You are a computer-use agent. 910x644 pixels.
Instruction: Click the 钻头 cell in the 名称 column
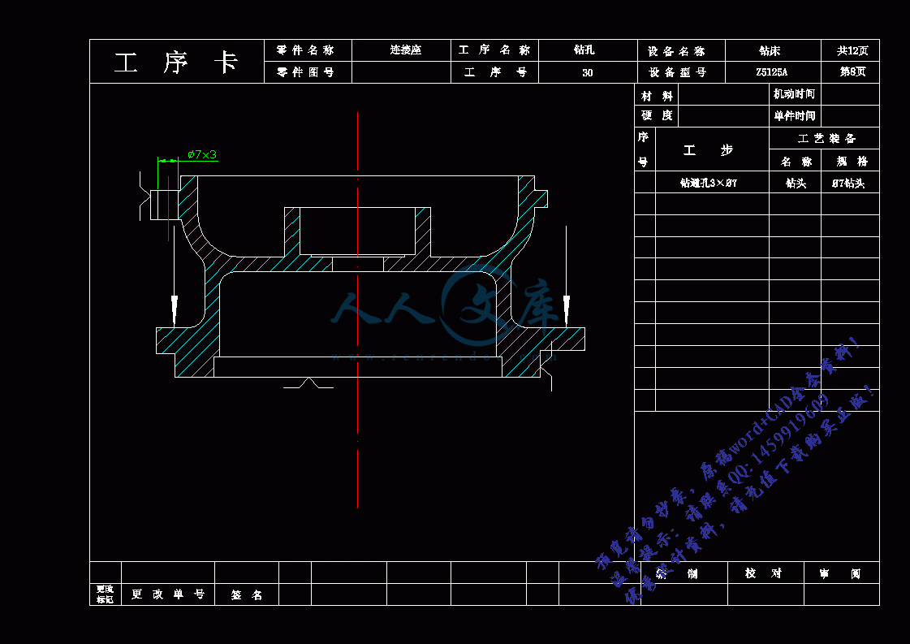pyautogui.click(x=795, y=183)
